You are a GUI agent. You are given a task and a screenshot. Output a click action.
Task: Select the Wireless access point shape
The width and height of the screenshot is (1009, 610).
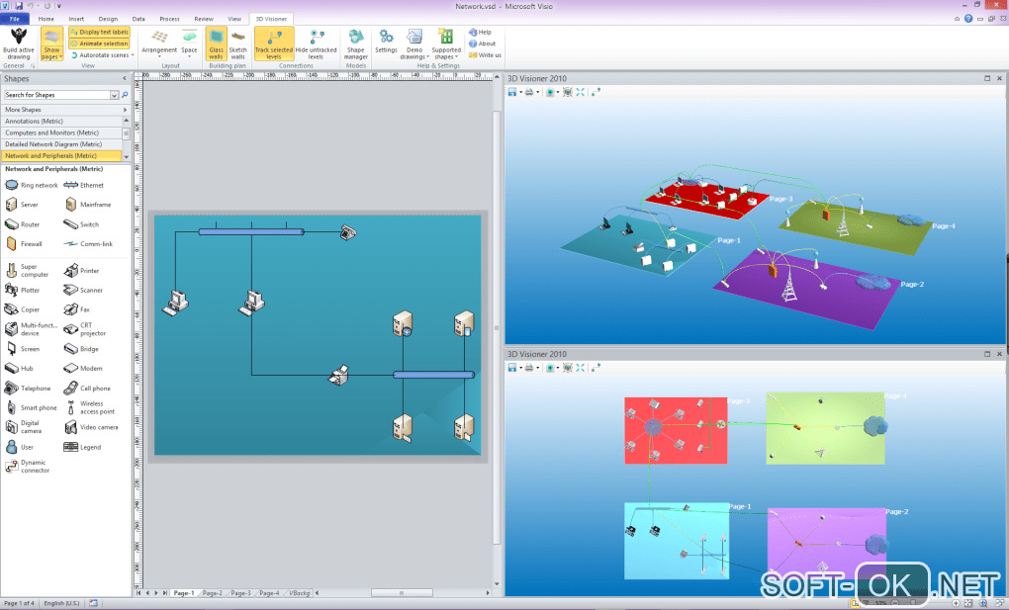tap(89, 407)
